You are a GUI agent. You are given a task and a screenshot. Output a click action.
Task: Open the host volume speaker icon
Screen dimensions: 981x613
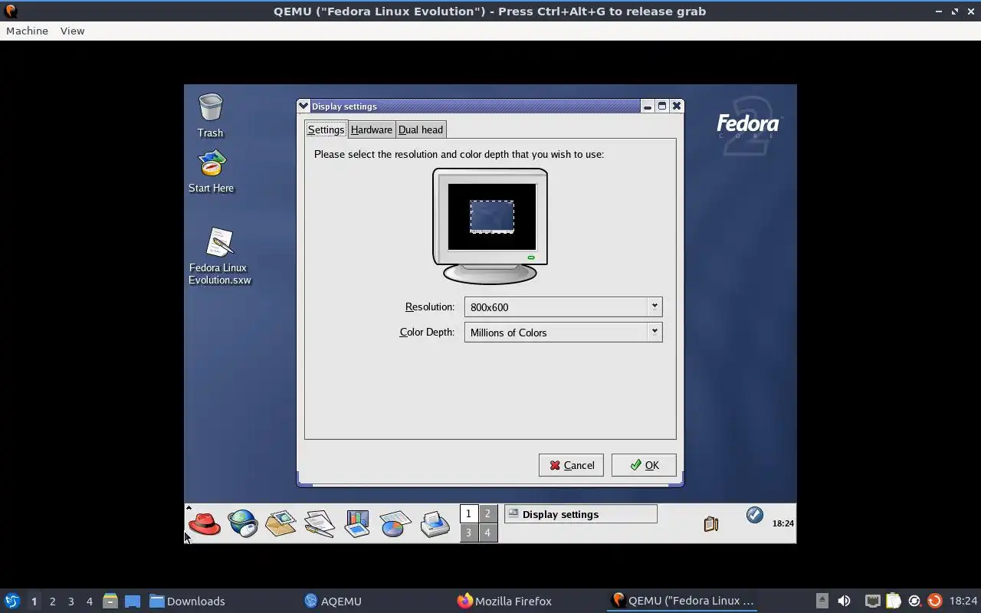[x=844, y=601]
